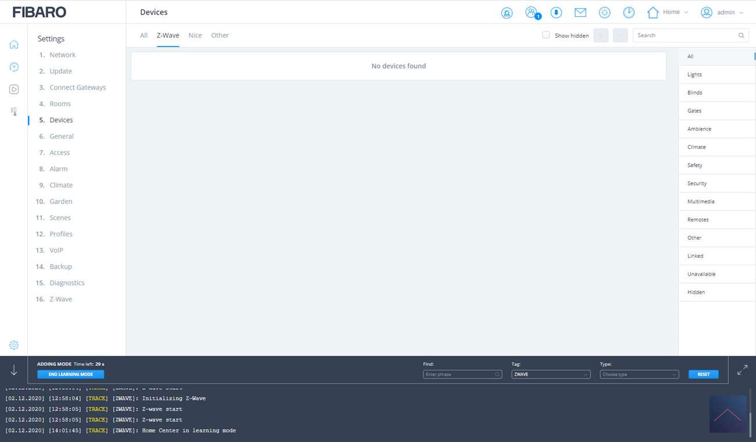
Task: Switch to the Nice devices tab
Action: click(x=195, y=35)
